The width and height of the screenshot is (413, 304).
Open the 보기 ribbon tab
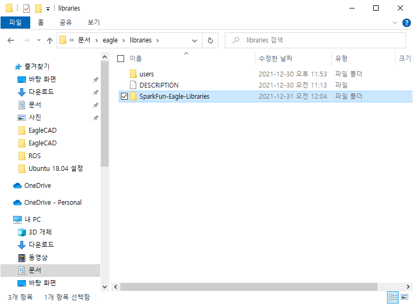[x=93, y=22]
